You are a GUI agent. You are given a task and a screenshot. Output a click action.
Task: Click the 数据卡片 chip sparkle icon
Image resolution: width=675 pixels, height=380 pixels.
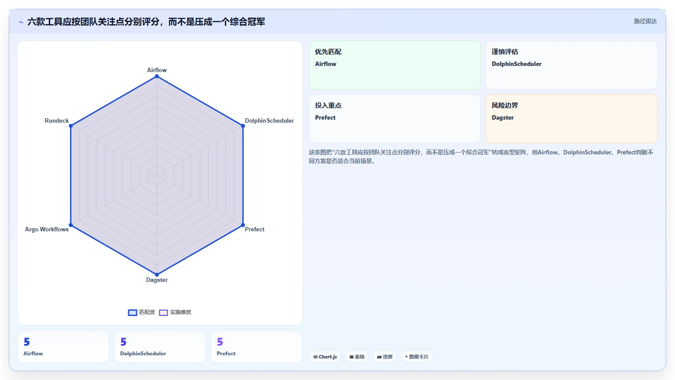pyautogui.click(x=407, y=357)
